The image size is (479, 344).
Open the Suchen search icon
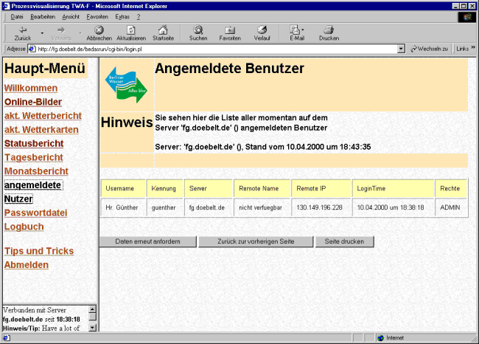point(197,30)
